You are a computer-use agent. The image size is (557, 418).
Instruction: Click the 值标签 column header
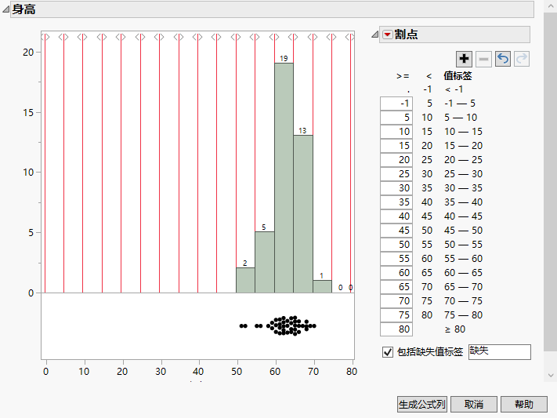[x=458, y=76]
